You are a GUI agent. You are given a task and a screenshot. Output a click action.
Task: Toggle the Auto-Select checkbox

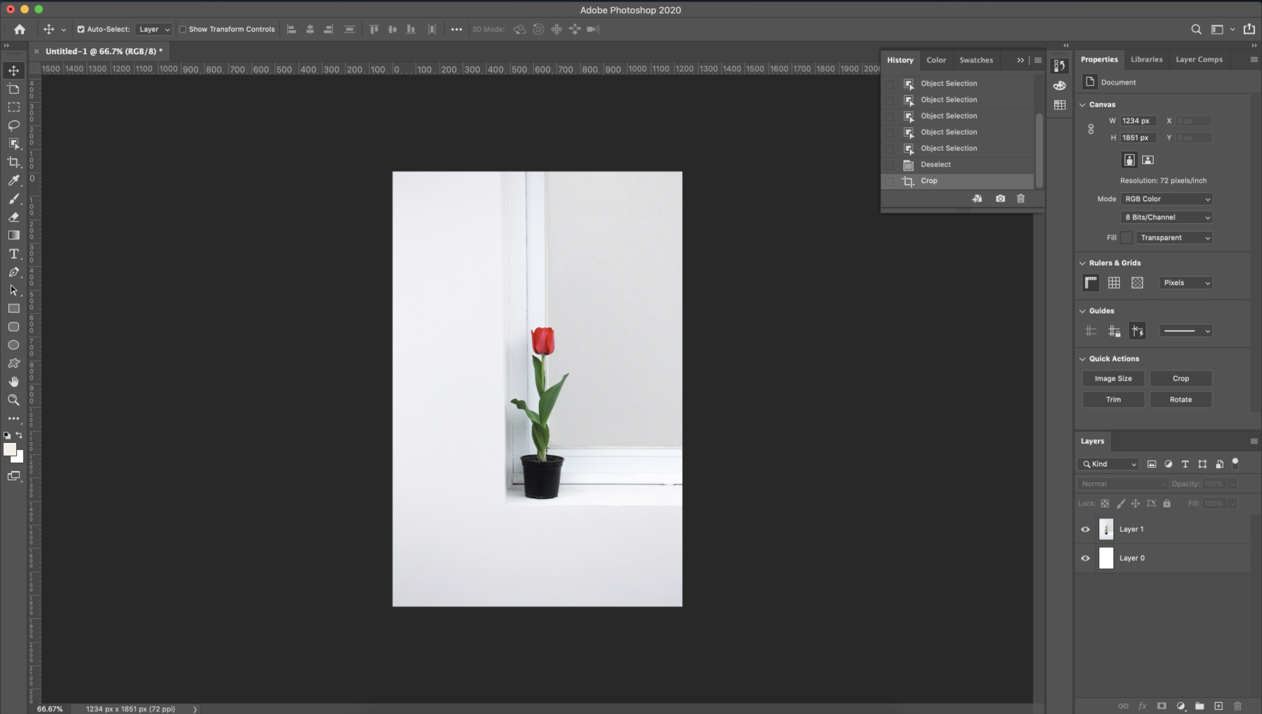coord(81,29)
